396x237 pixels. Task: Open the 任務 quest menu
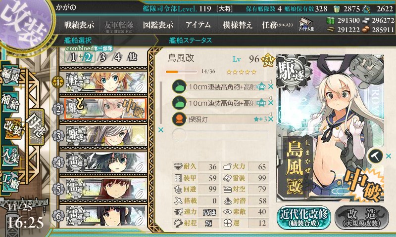point(277,25)
